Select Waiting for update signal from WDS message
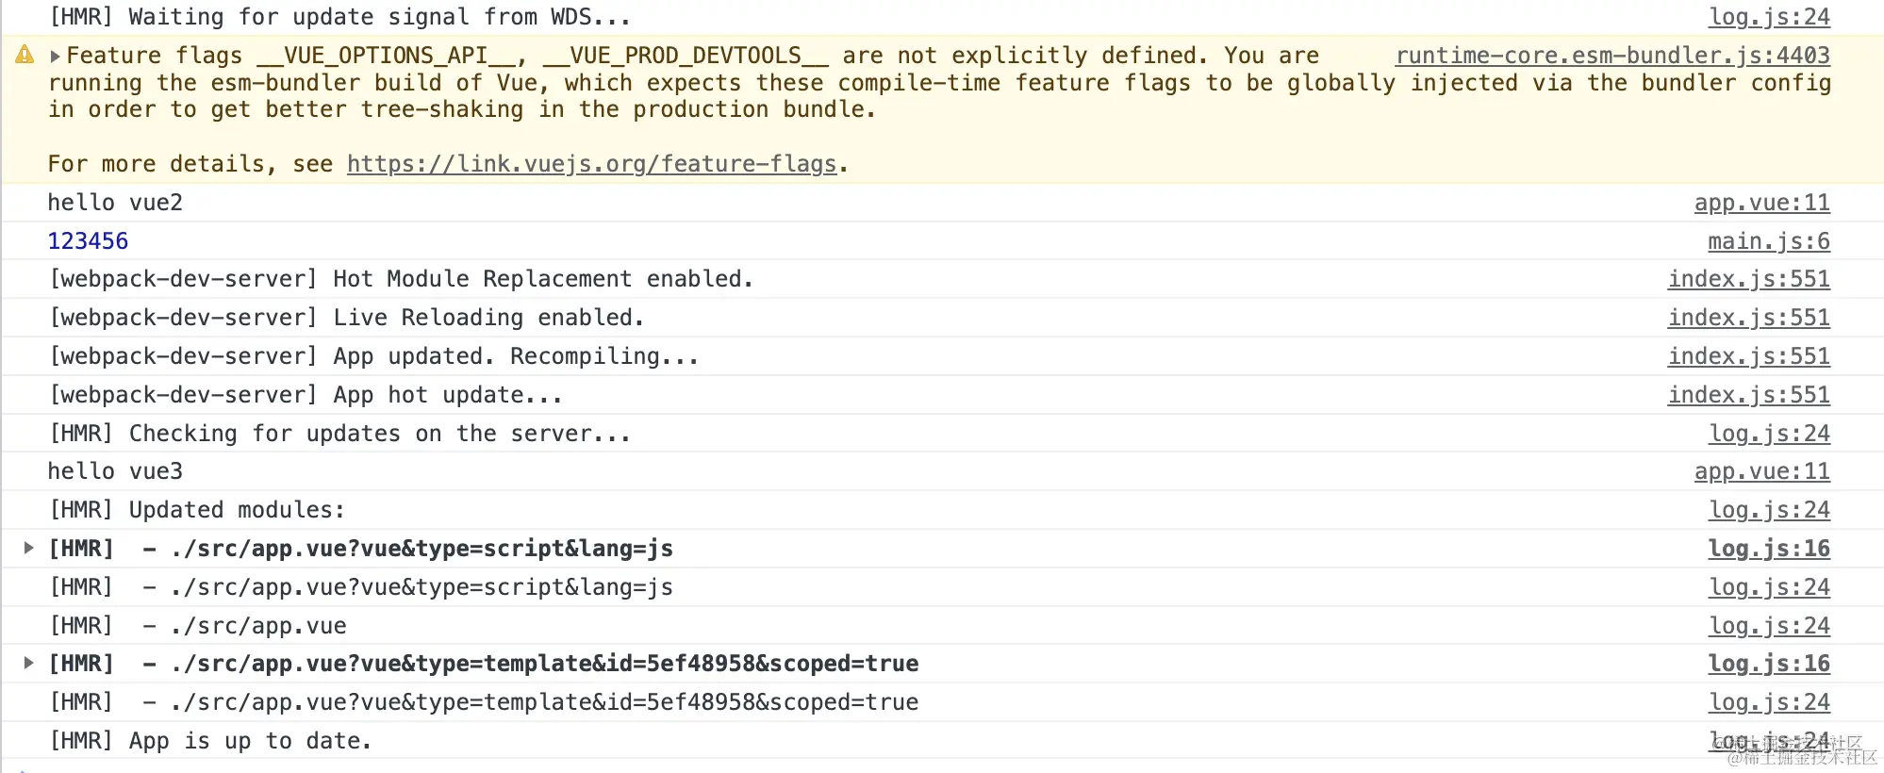This screenshot has width=1884, height=773. point(339,17)
